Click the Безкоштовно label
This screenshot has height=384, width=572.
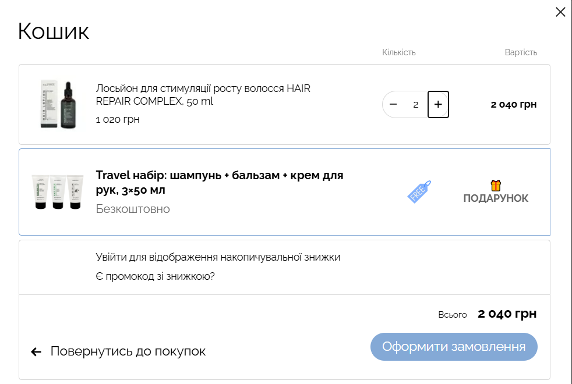coord(133,209)
